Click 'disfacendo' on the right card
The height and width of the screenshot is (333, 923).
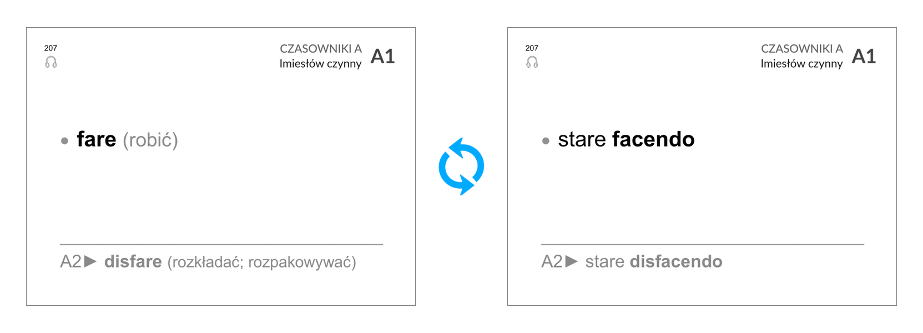point(676,261)
